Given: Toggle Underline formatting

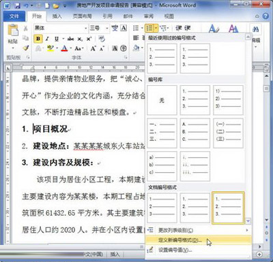Looking at the screenshot, I should pos(56,39).
